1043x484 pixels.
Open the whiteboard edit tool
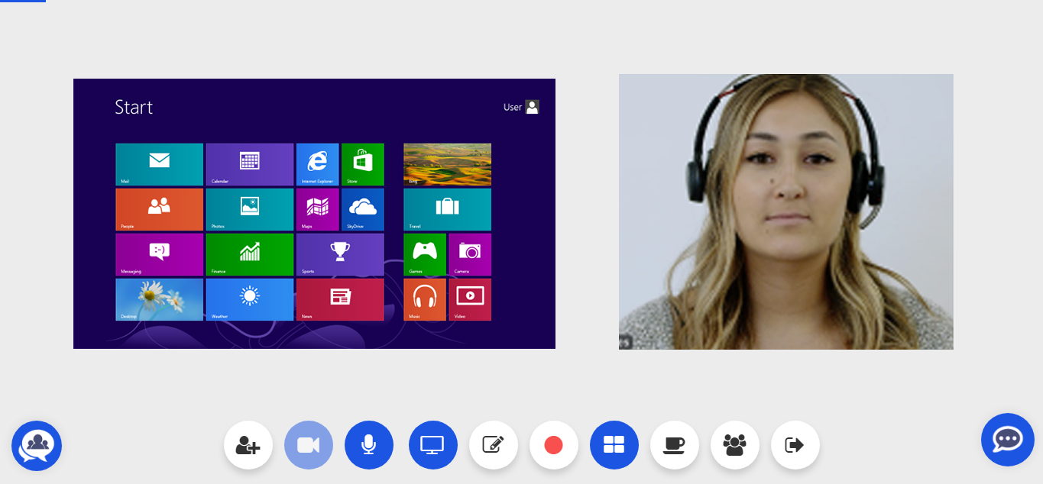[x=494, y=445]
